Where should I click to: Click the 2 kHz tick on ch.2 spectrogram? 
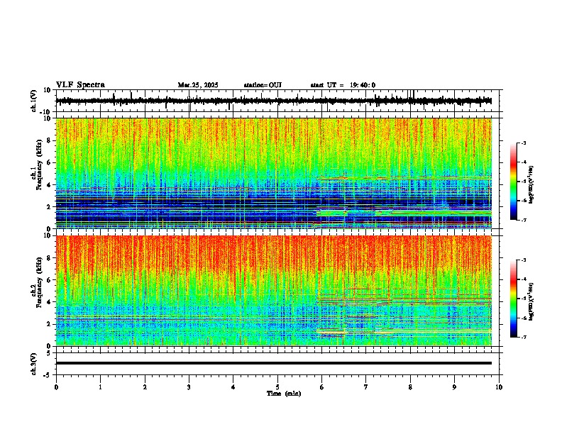tap(50, 324)
